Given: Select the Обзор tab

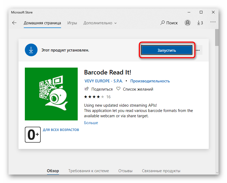Looking at the screenshot, I should 53,171.
